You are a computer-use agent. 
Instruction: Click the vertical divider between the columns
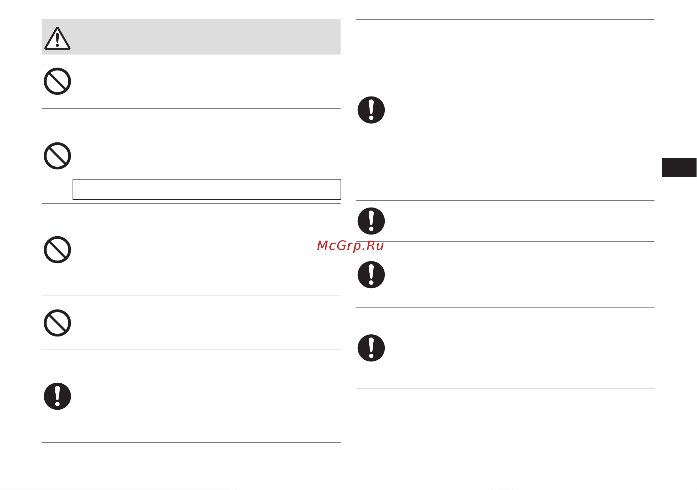tap(348, 237)
